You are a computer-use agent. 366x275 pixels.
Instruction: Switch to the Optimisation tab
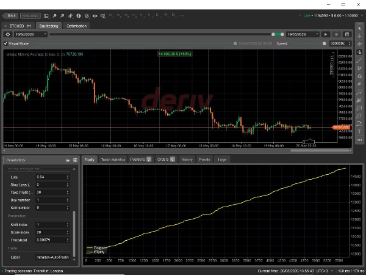[76, 26]
